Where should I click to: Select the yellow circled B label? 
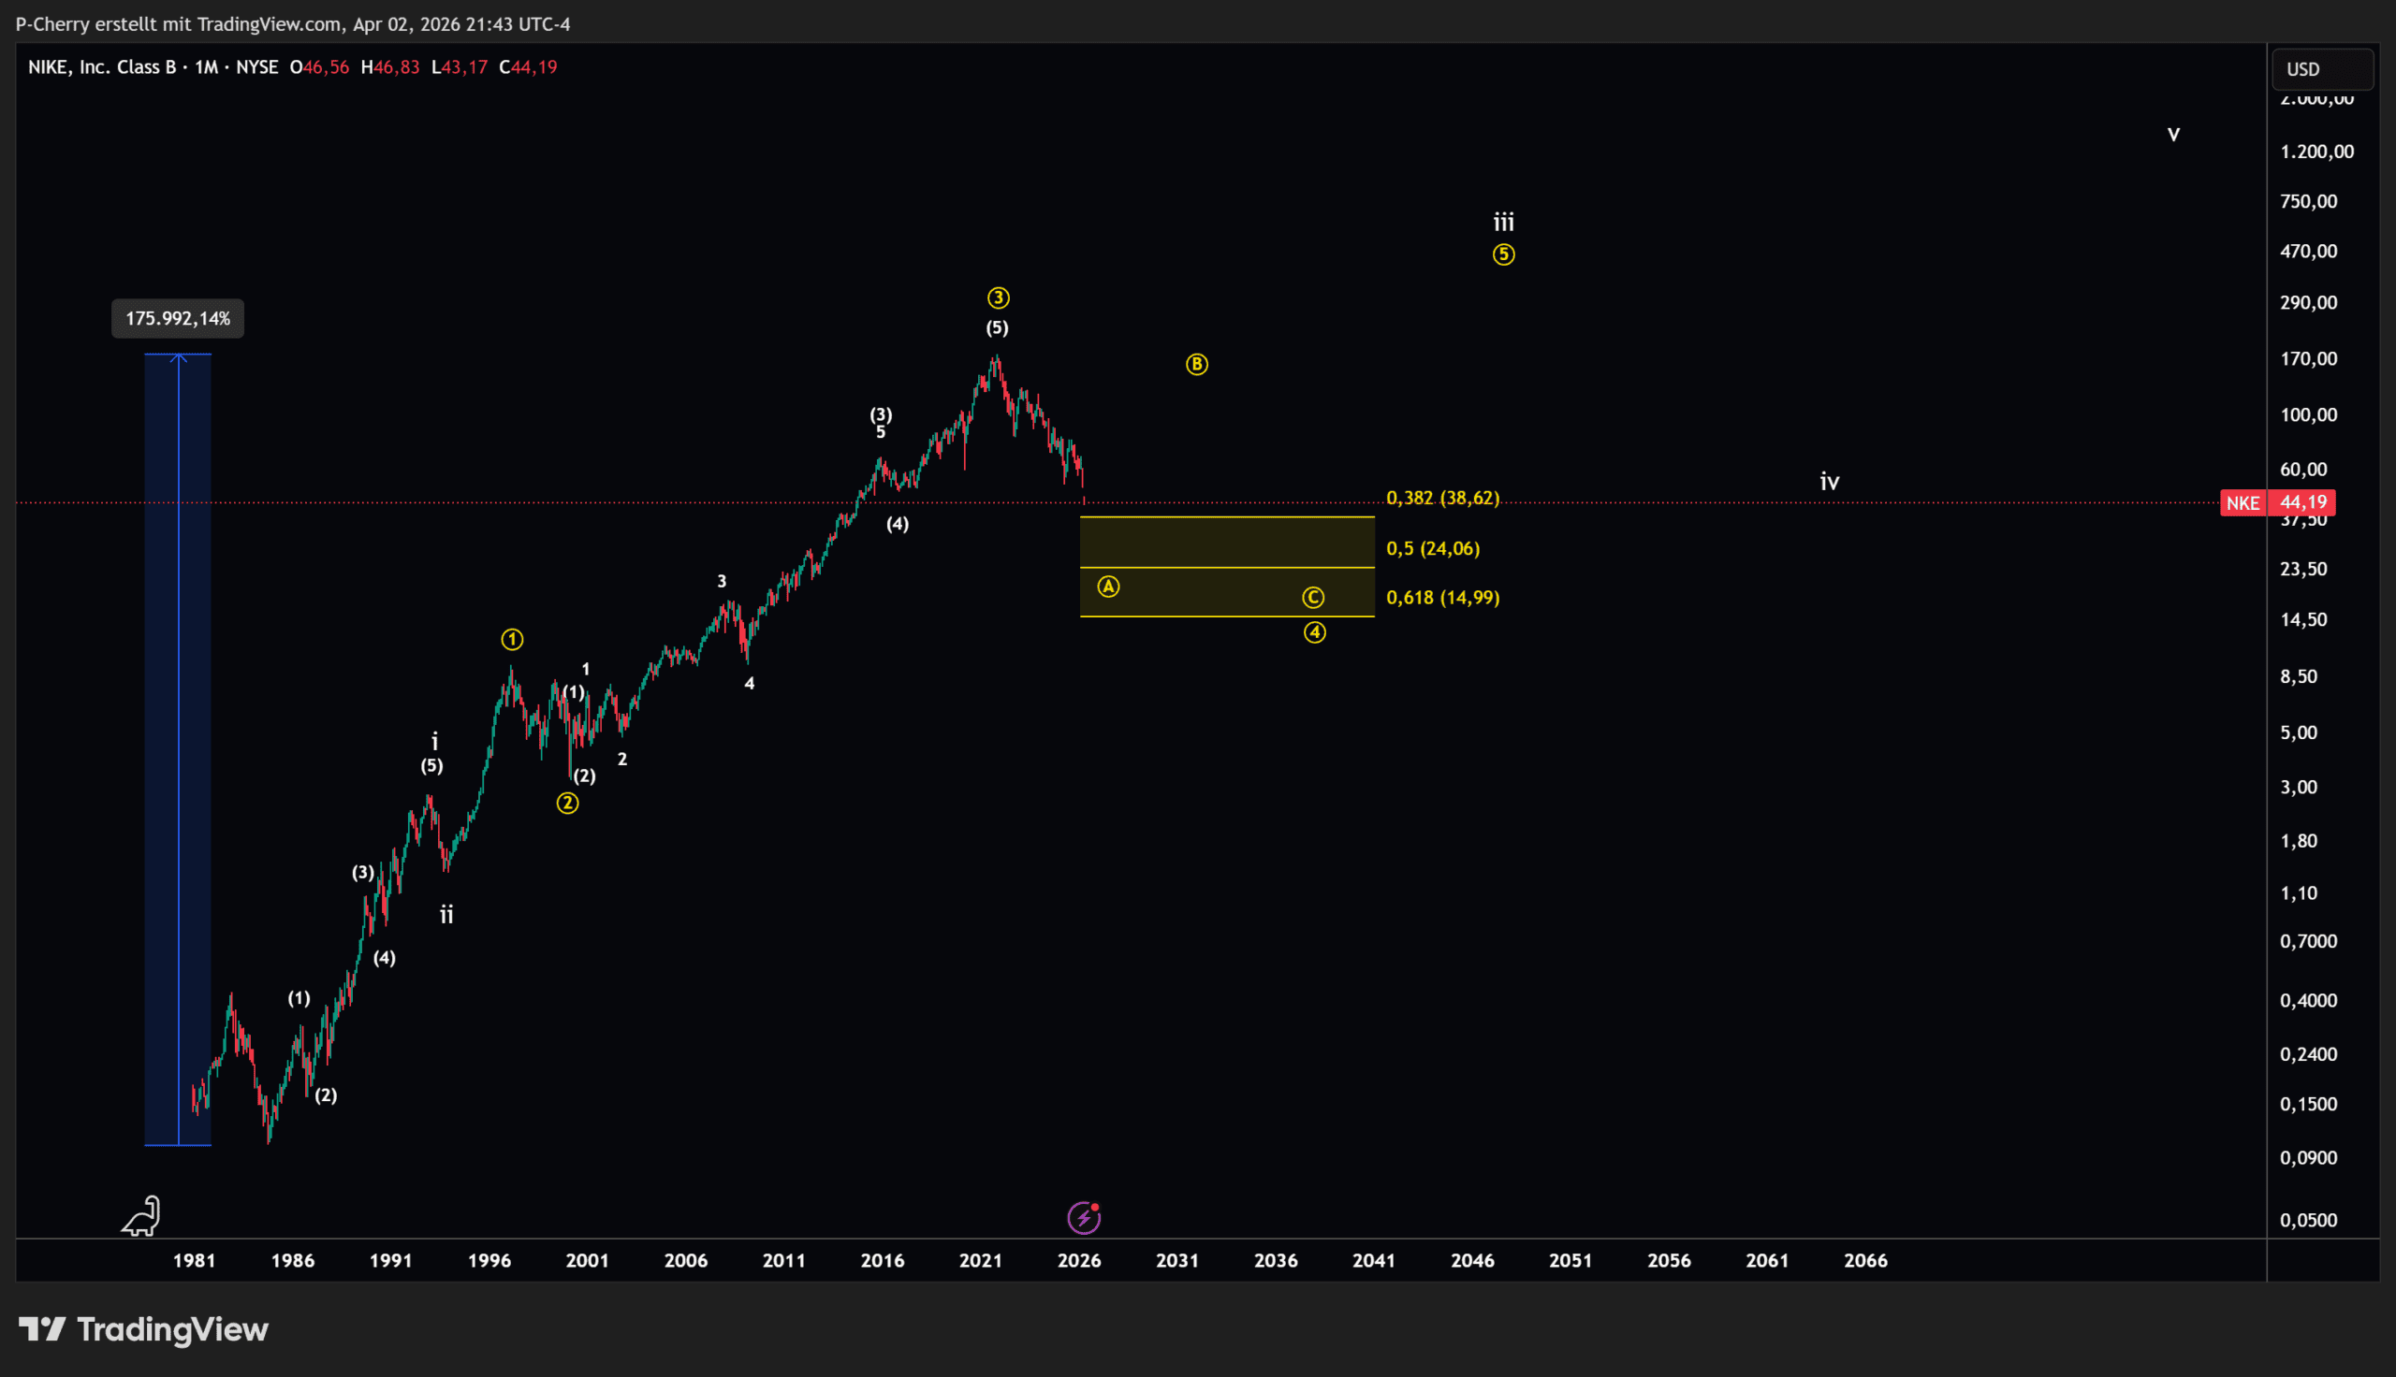(x=1196, y=365)
